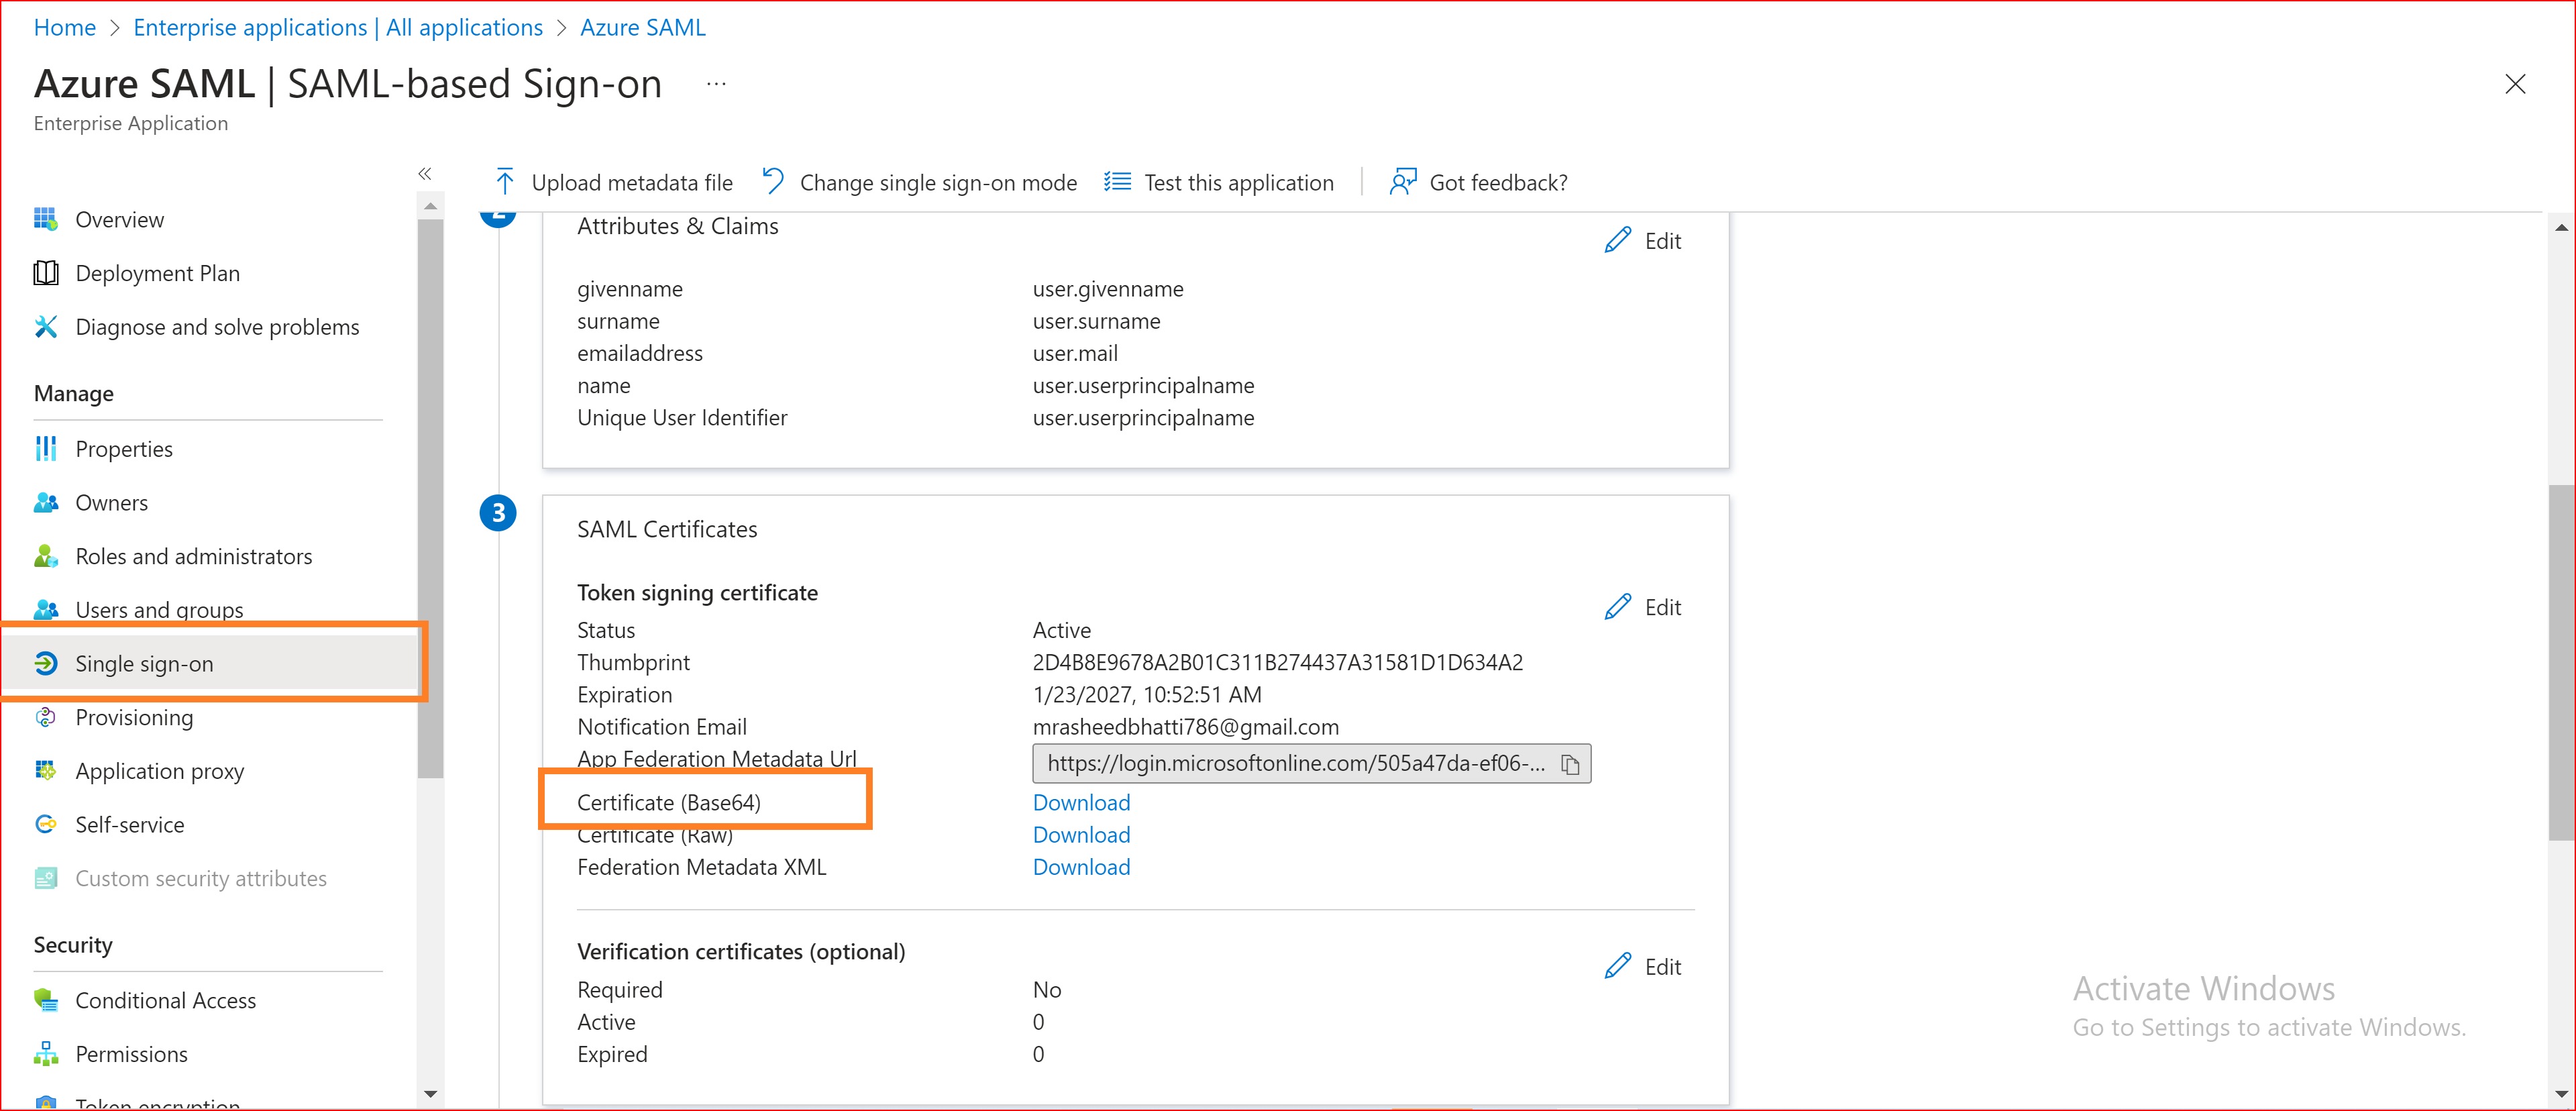Click the Upload metadata file arrow icon
The height and width of the screenshot is (1111, 2576).
[x=505, y=182]
